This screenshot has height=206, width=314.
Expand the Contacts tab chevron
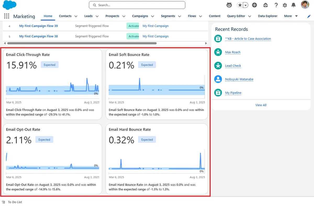click(x=76, y=16)
